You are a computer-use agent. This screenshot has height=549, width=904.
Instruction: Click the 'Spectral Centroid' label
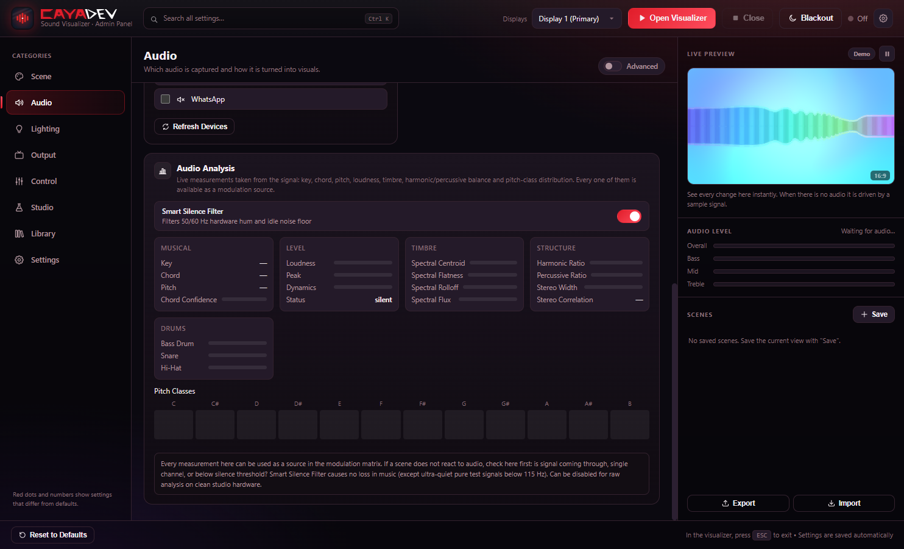tap(438, 263)
